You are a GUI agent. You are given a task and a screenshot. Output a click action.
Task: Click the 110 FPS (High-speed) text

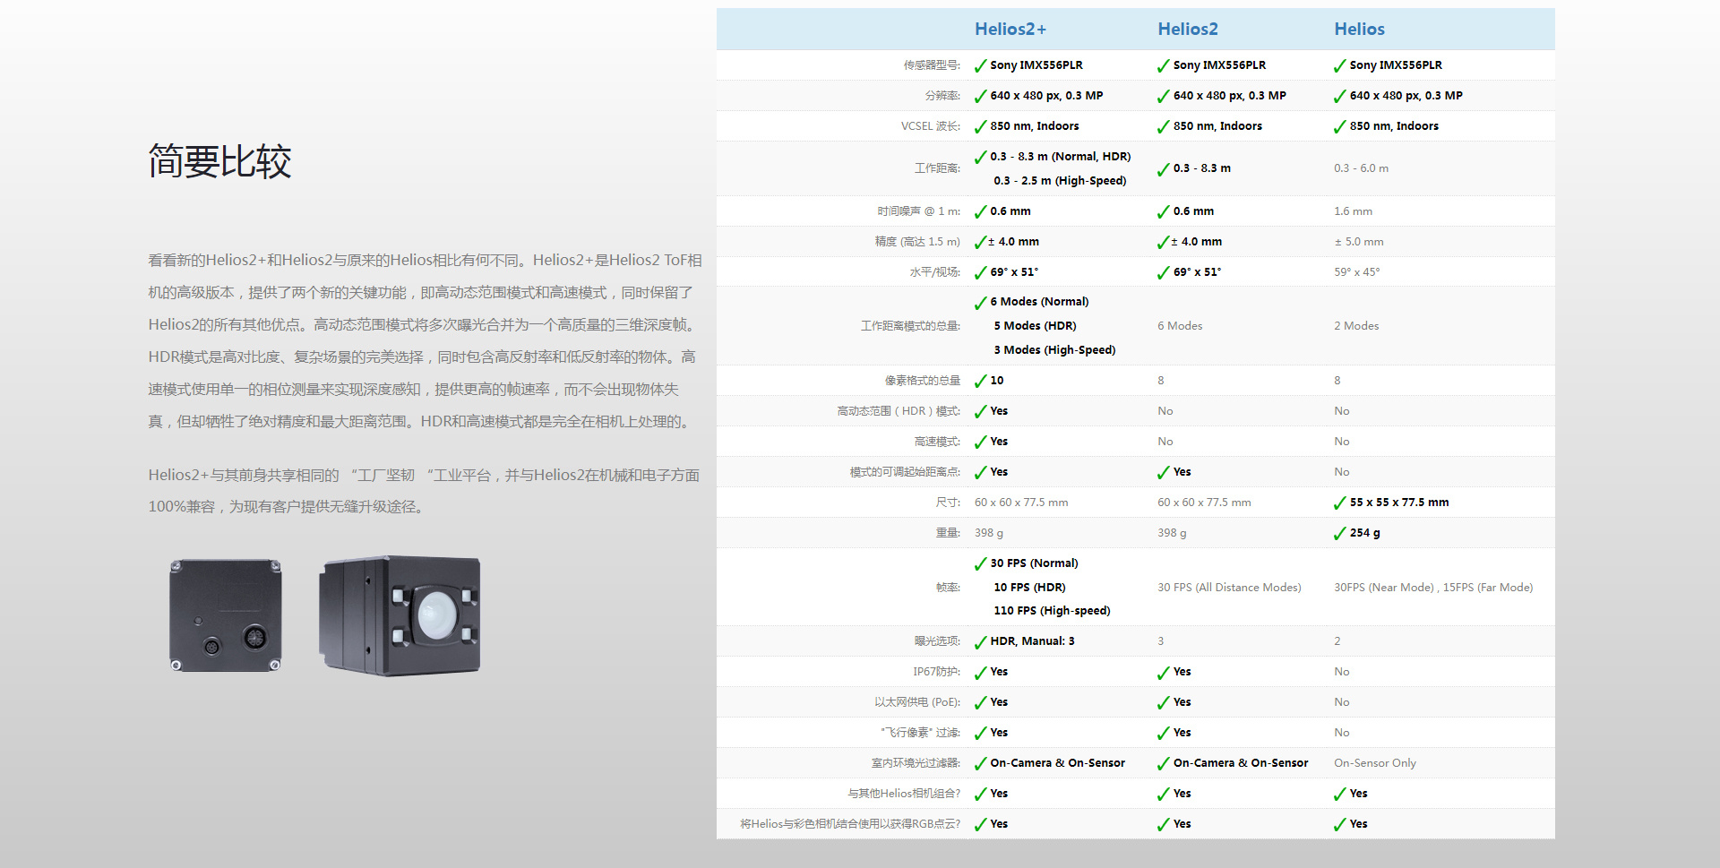coord(1051,611)
